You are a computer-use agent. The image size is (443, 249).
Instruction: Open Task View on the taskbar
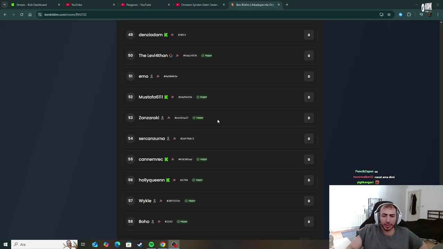point(83,245)
